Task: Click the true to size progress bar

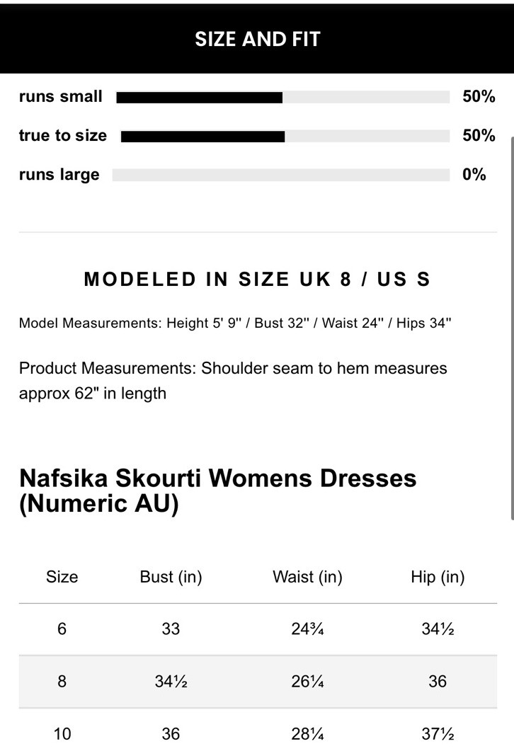Action: point(285,136)
